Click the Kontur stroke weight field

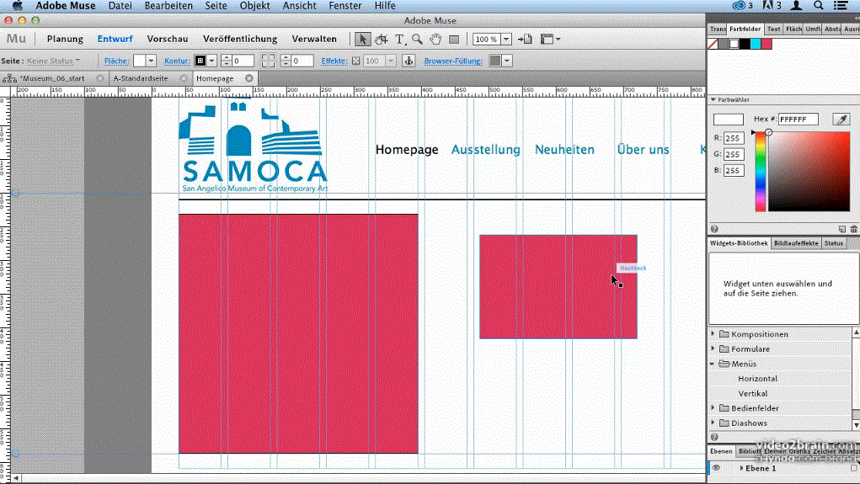tap(243, 61)
